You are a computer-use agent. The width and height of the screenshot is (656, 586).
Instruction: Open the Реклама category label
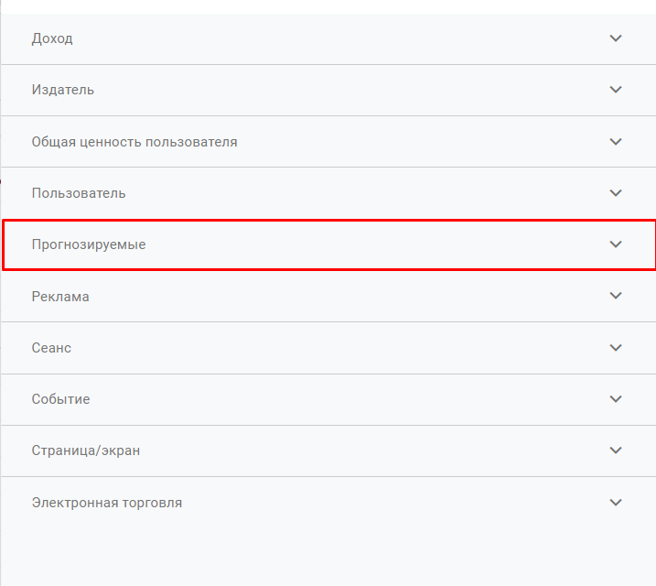click(x=60, y=297)
